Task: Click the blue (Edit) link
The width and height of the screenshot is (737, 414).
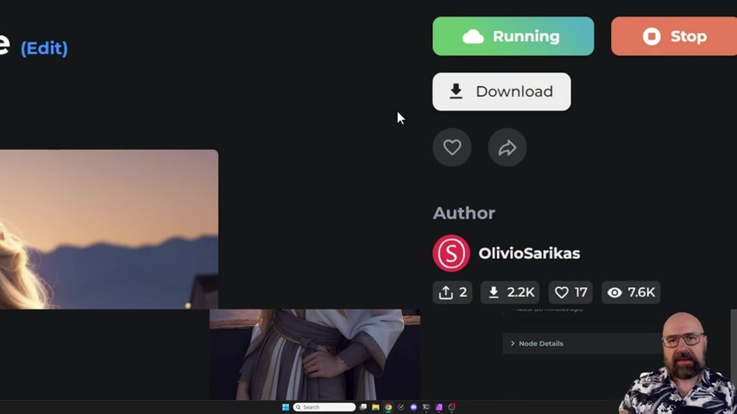Action: click(44, 48)
